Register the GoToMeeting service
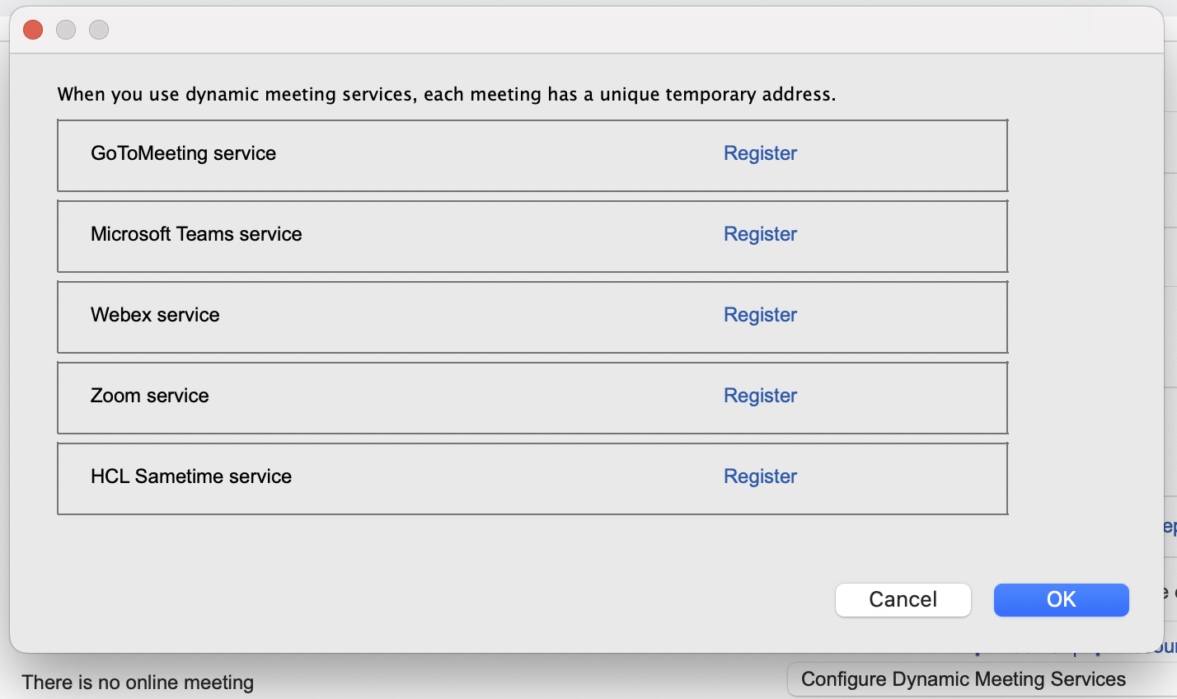The image size is (1177, 699). pos(759,153)
